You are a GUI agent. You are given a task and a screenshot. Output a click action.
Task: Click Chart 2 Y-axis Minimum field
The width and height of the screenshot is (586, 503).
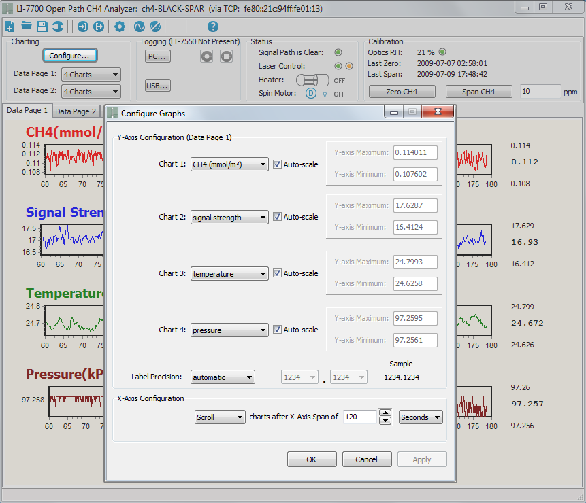pos(415,227)
